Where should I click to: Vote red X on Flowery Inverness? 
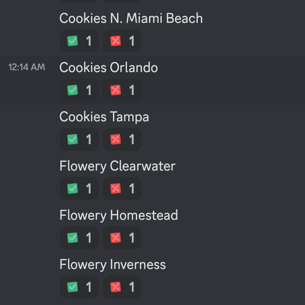[122, 287]
